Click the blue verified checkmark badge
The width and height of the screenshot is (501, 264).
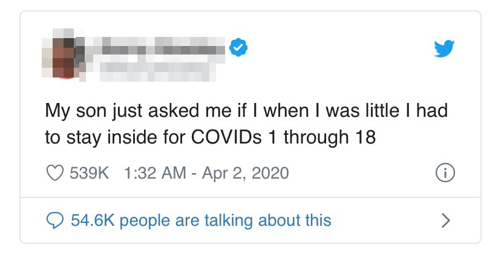(239, 48)
